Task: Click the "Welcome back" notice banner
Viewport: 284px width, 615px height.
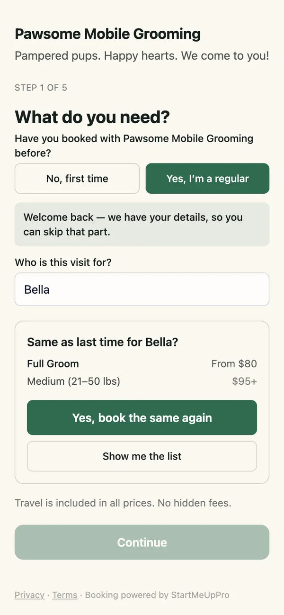Action: 142,225
